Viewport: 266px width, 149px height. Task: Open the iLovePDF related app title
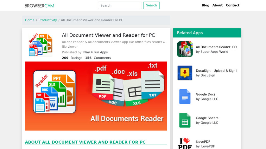click(x=203, y=142)
